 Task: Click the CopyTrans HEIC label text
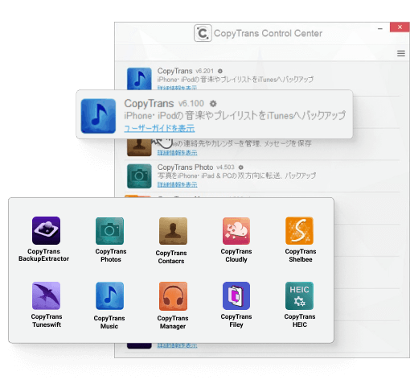[x=300, y=320]
